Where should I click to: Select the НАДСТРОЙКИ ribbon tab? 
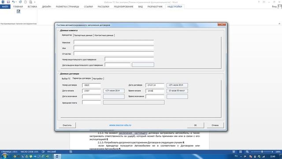coord(174,7)
